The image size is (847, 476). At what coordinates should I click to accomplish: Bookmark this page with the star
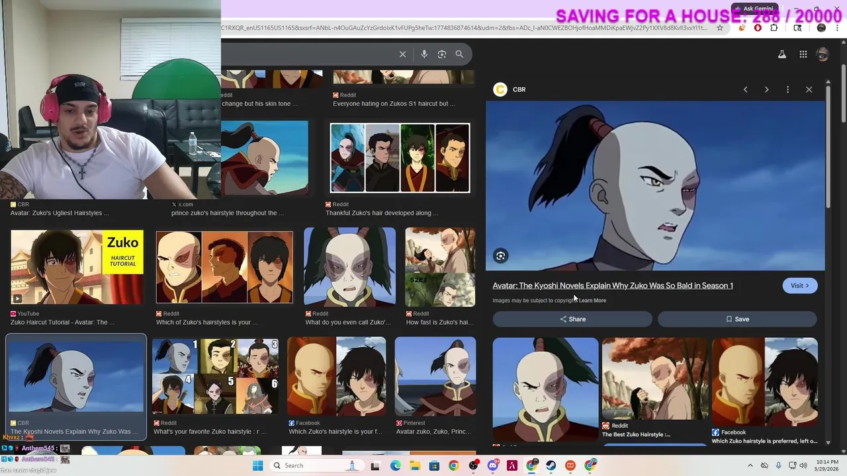click(x=720, y=28)
